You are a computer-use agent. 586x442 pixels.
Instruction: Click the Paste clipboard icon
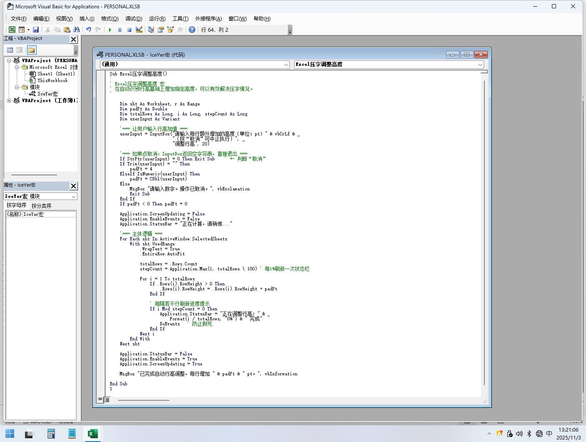tap(67, 30)
